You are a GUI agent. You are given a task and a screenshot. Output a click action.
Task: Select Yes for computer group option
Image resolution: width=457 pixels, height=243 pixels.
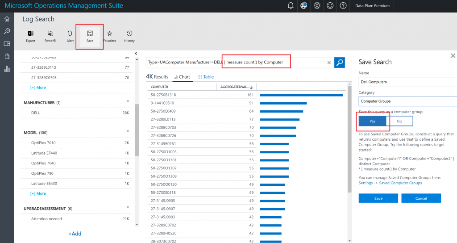pyautogui.click(x=372, y=121)
